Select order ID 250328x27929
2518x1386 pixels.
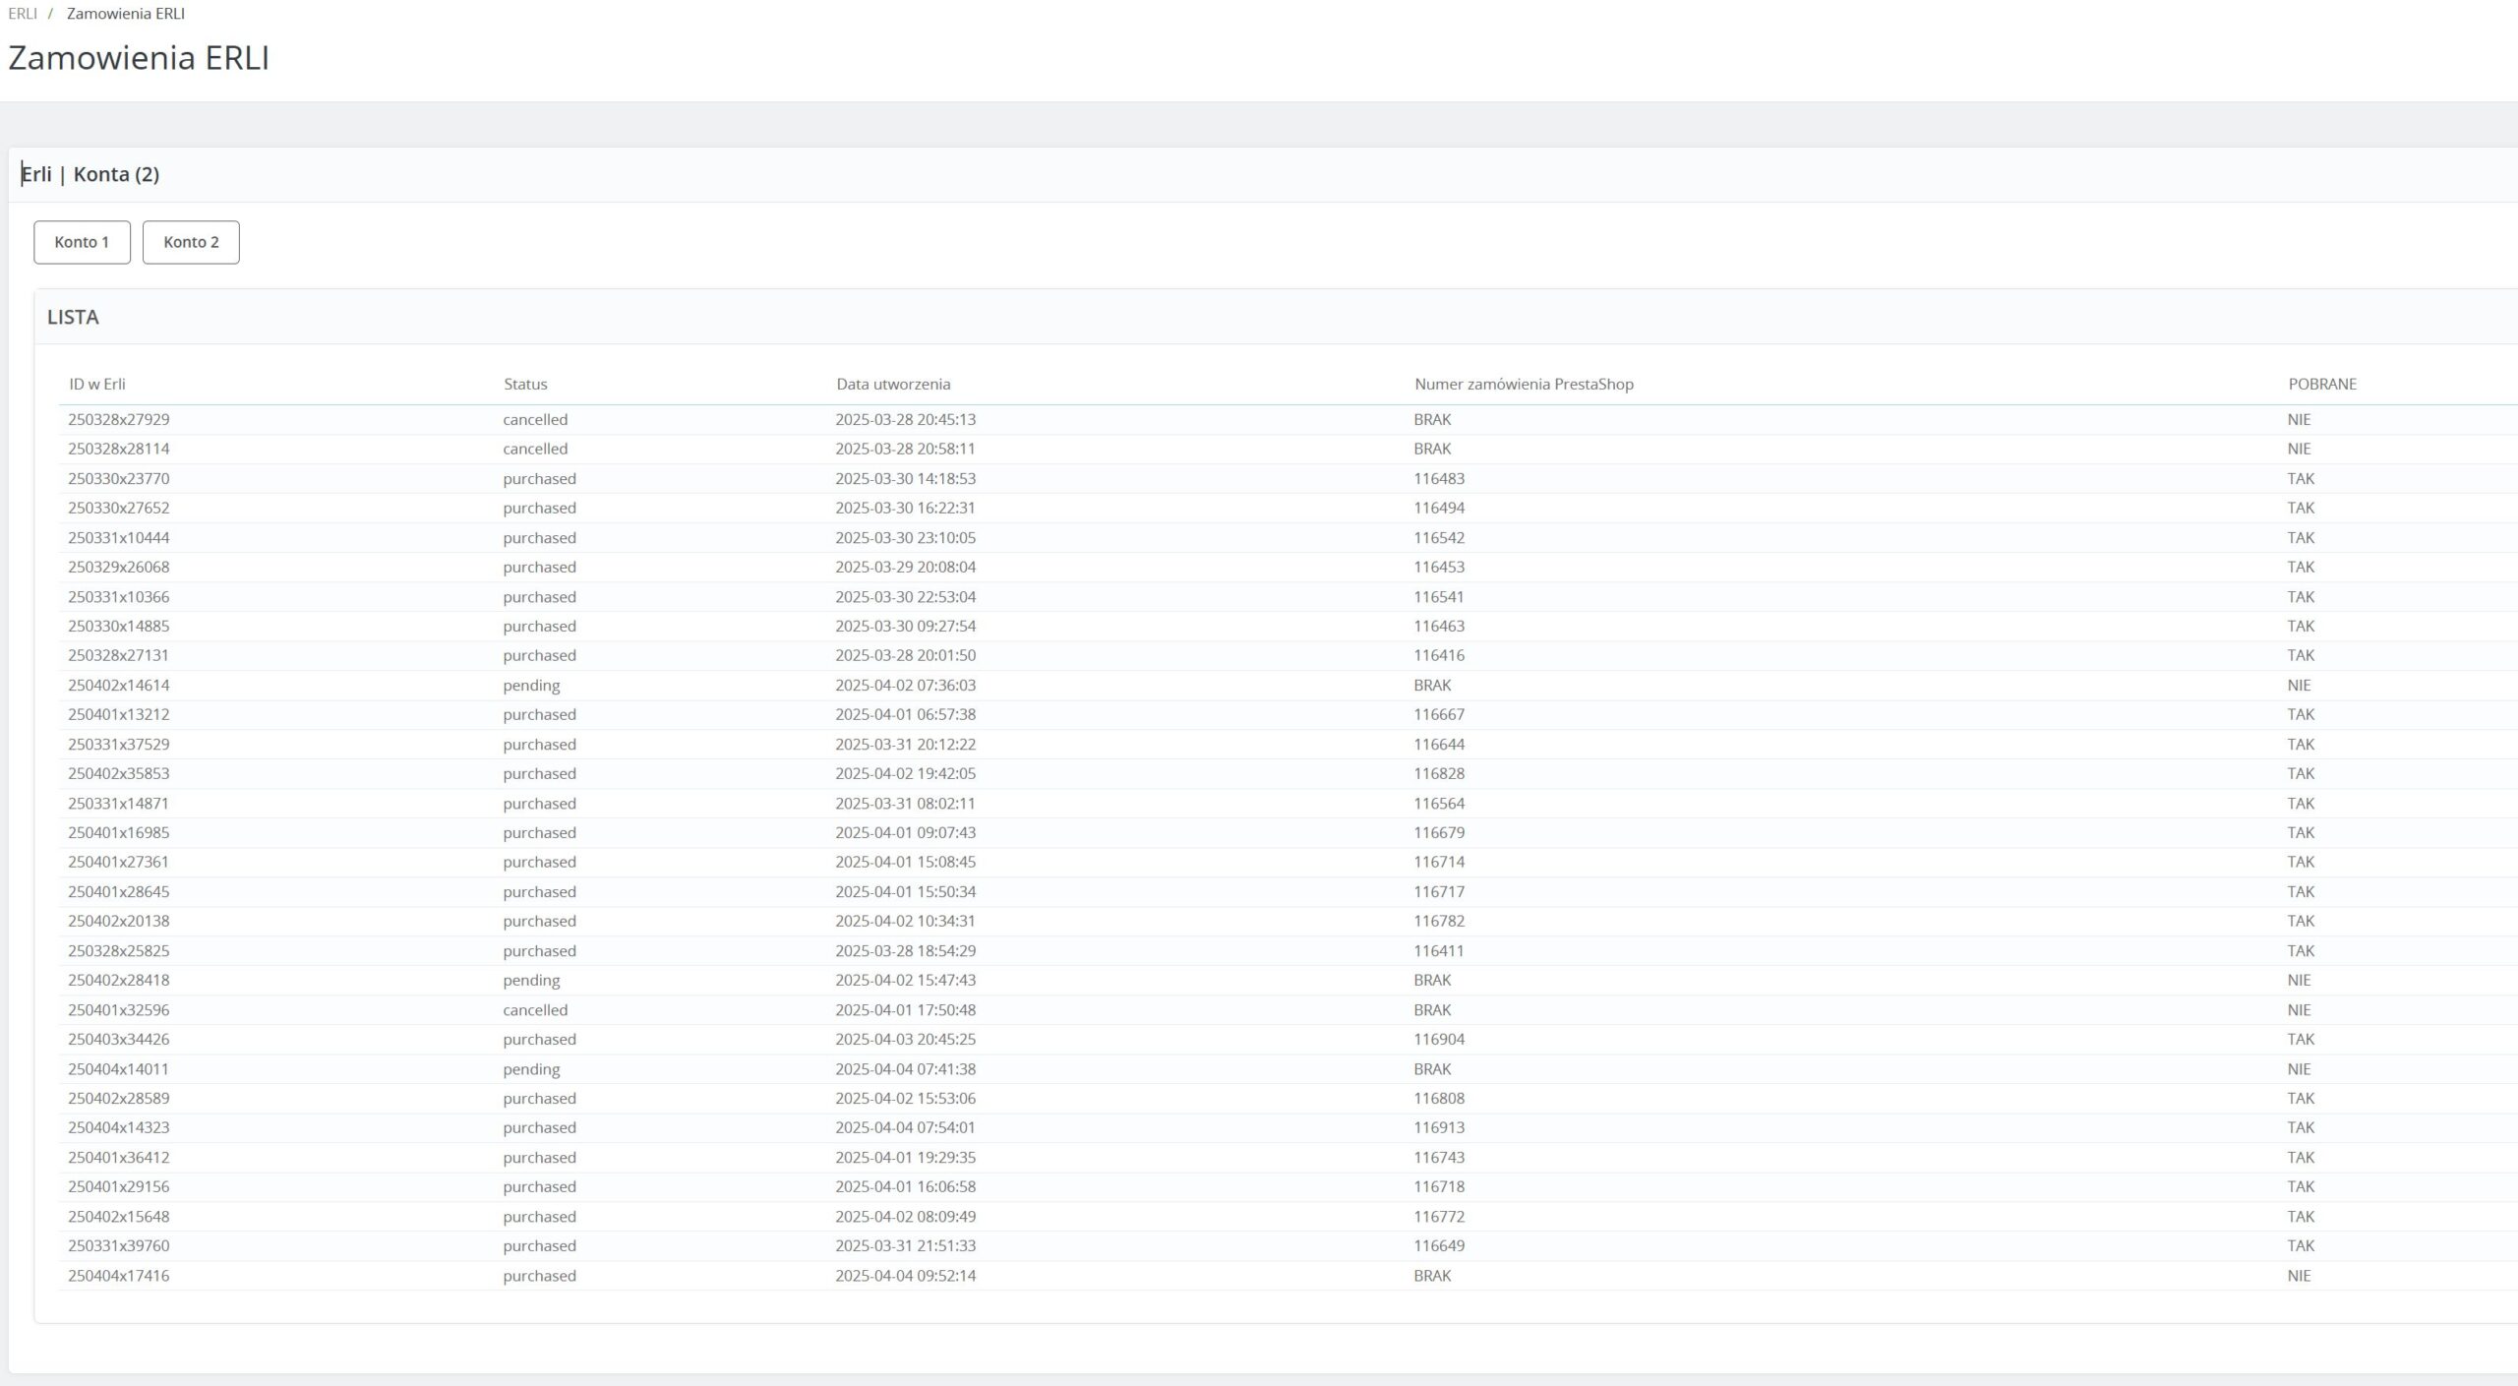click(119, 419)
